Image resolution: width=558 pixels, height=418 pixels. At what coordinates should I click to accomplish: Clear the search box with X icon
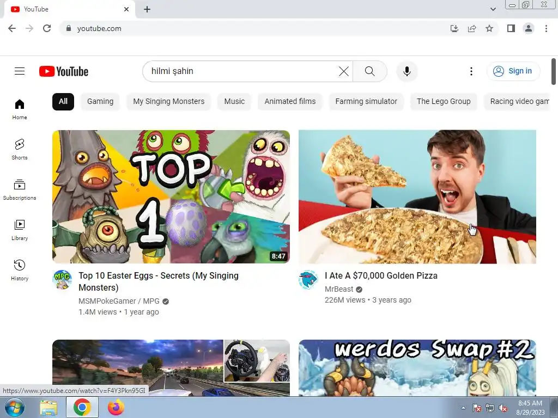click(x=343, y=71)
